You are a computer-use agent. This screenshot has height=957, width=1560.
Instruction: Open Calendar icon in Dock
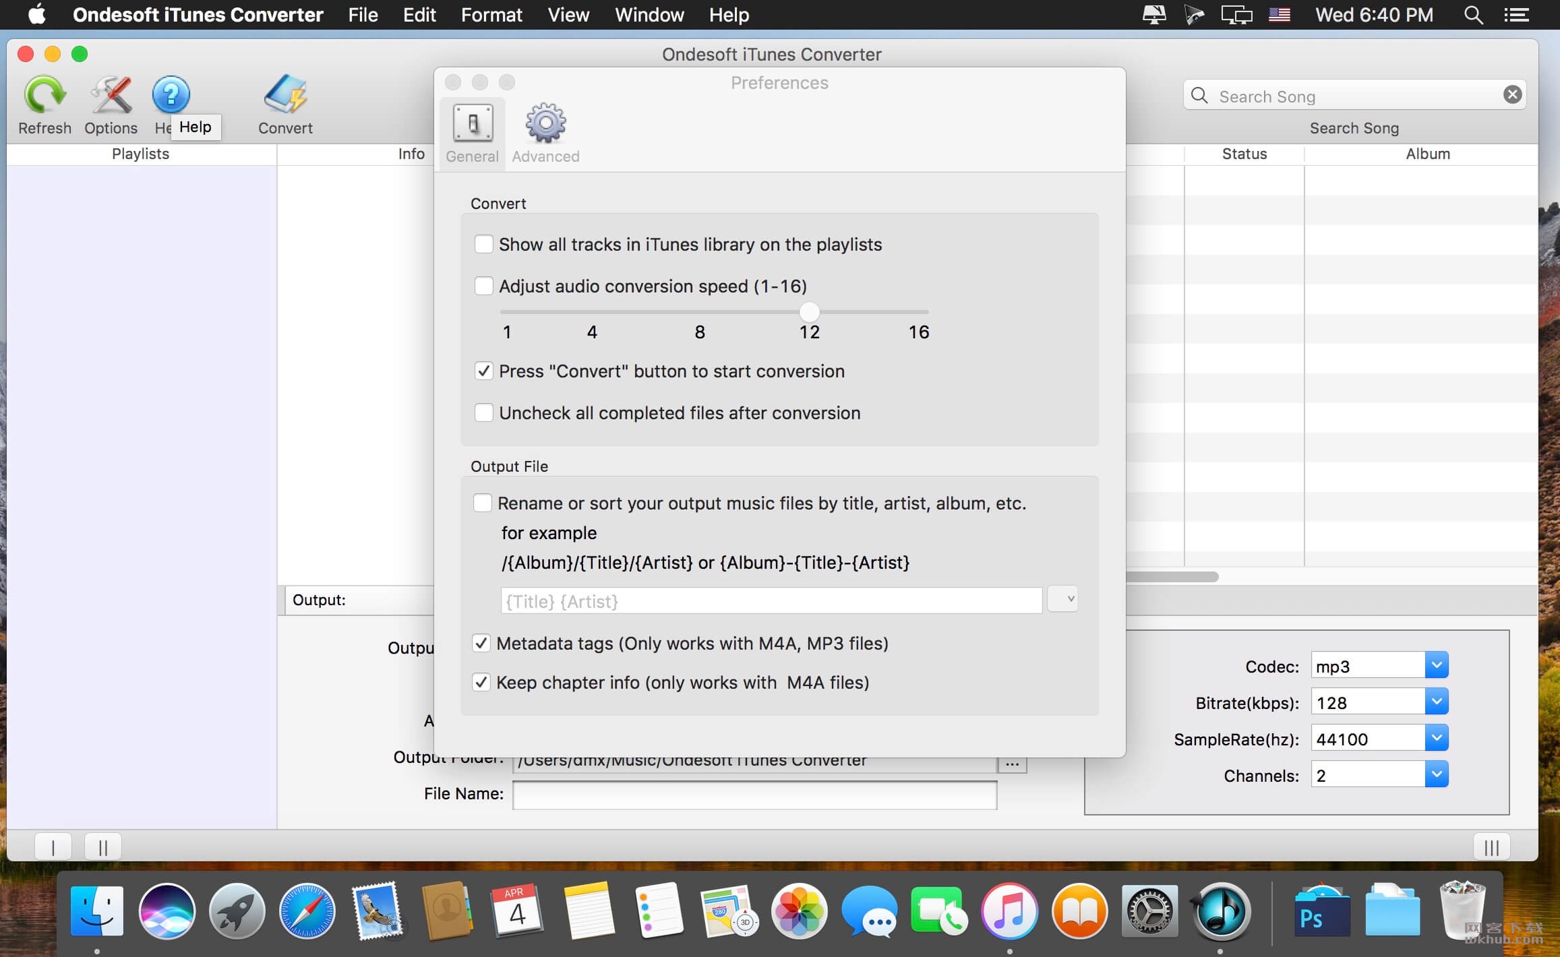point(516,911)
